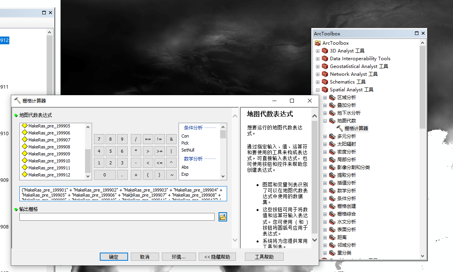Open the 栅格计算器 tool in ArcToolbox
This screenshot has width=453, height=272.
pos(356,128)
